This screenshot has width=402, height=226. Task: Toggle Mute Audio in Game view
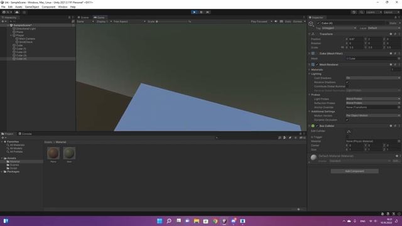[x=276, y=21]
